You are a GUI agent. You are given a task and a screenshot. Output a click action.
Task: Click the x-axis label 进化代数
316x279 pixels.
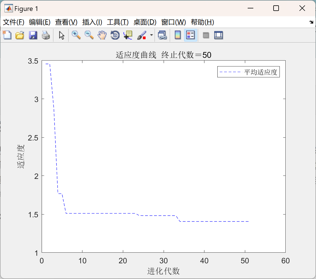163,271
